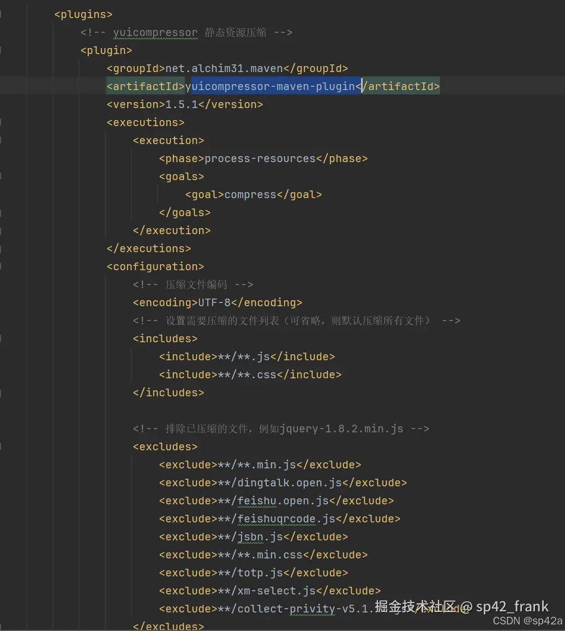Click the selected text yuicompressor-maven-plugin

273,86
